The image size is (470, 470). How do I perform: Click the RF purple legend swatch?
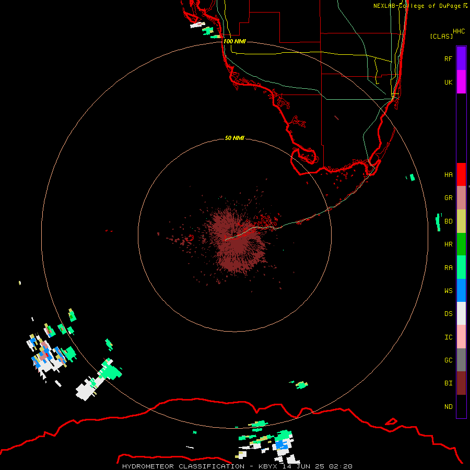click(461, 58)
